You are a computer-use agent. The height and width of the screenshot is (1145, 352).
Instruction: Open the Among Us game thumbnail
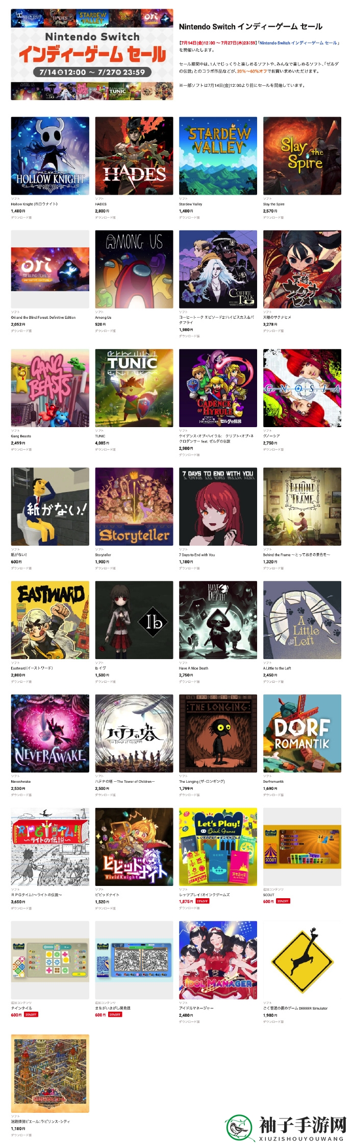pos(134,269)
